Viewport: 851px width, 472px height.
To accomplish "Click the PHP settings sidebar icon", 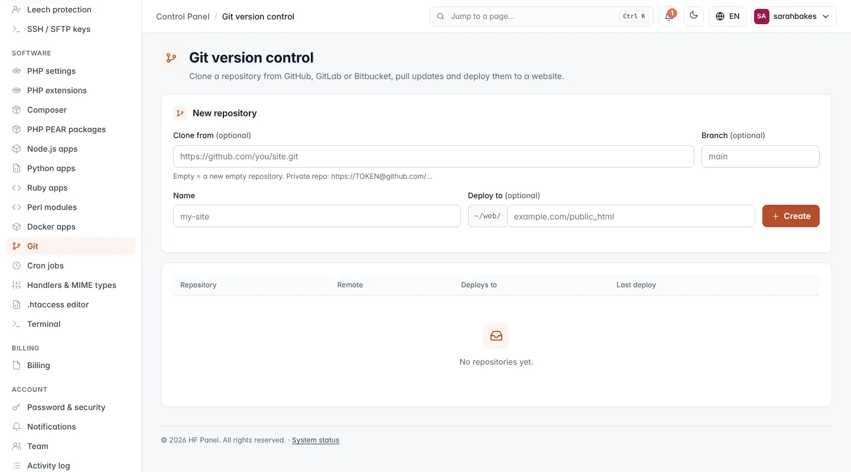I will click(x=17, y=71).
